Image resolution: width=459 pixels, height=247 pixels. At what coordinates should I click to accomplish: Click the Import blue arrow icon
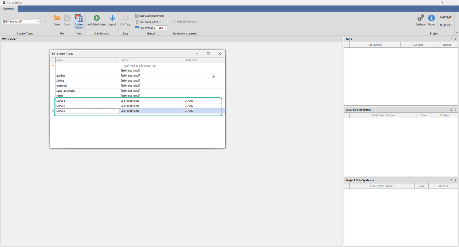click(x=112, y=18)
